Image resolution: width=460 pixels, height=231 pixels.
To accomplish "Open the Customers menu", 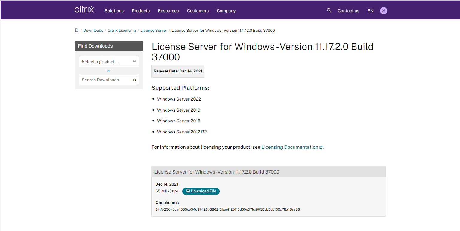I will pyautogui.click(x=198, y=11).
